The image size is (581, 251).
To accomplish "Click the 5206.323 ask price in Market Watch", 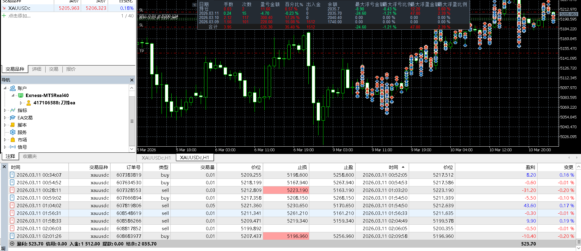I will [96, 8].
